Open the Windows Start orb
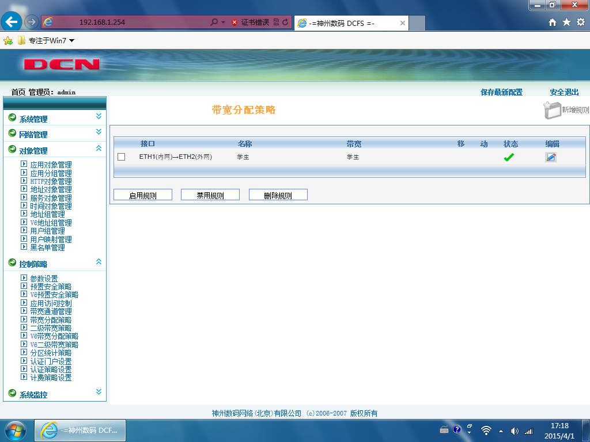This screenshot has width=590, height=442. click(16, 430)
